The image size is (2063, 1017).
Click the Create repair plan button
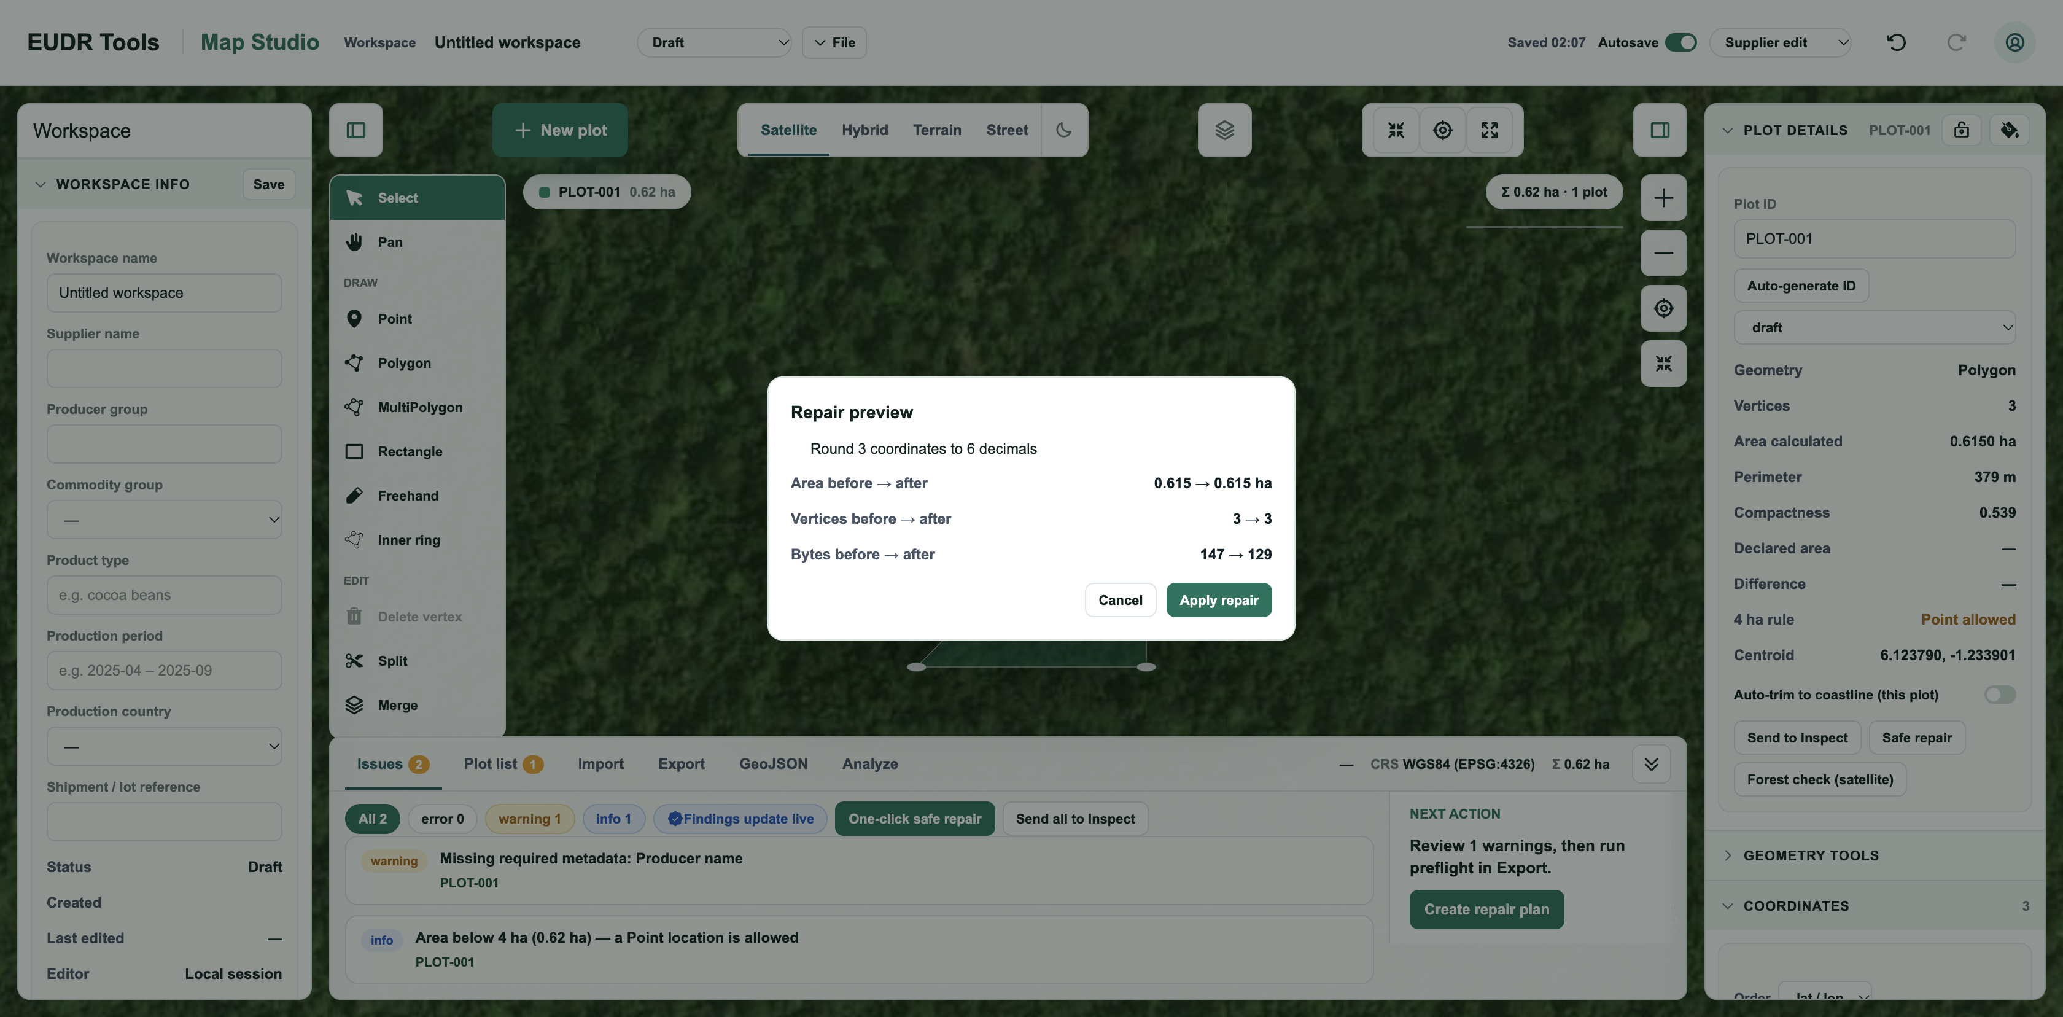[x=1486, y=910]
